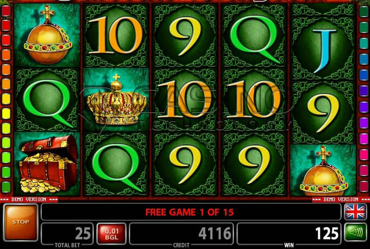The height and width of the screenshot is (249, 370).
Task: Click the Total Bet display showing 25
Action: [x=67, y=234]
